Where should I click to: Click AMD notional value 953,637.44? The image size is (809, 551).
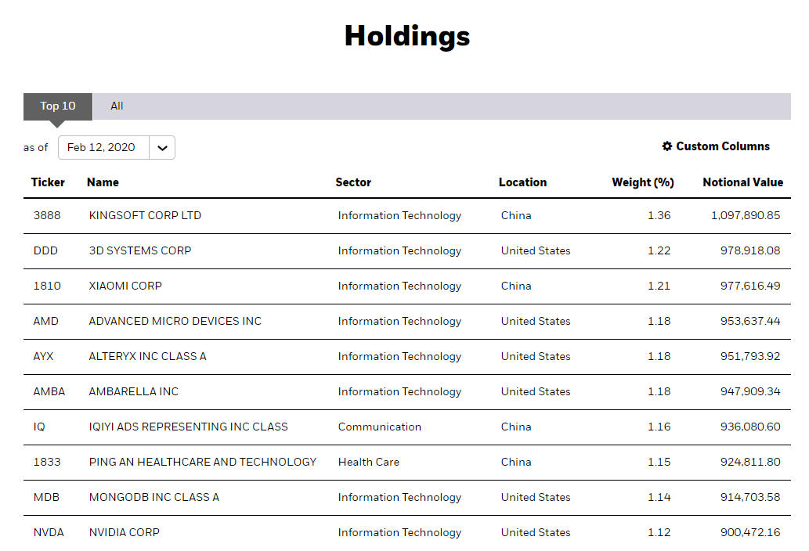750,321
